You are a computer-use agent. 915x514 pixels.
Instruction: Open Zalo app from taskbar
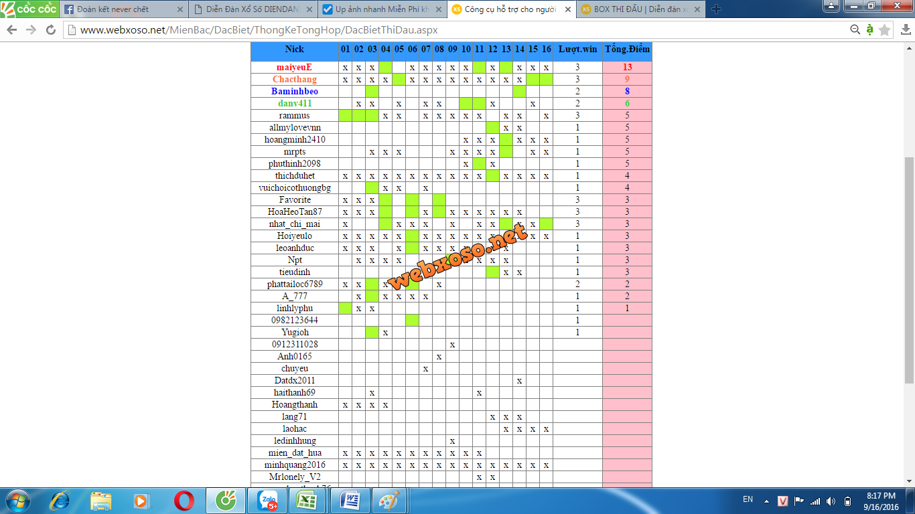(267, 501)
